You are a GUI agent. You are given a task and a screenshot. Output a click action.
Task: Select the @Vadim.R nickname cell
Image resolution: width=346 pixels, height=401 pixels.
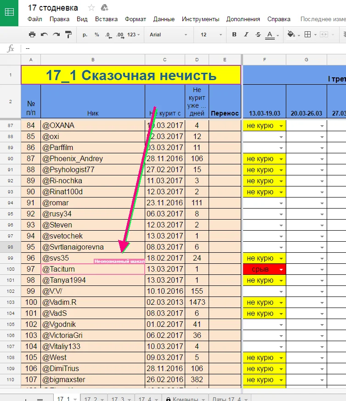92,302
